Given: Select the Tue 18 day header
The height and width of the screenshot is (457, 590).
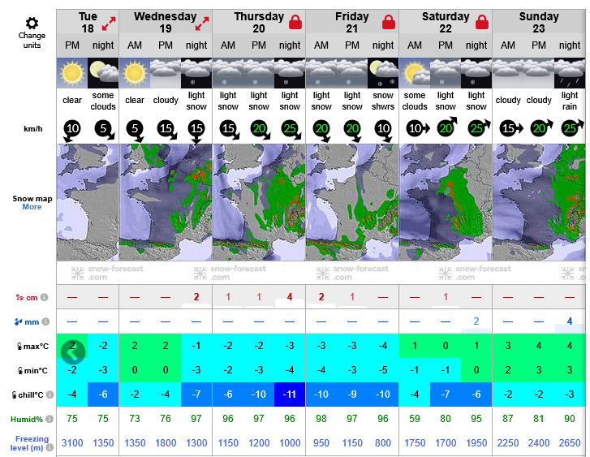Looking at the screenshot, I should pyautogui.click(x=88, y=23).
